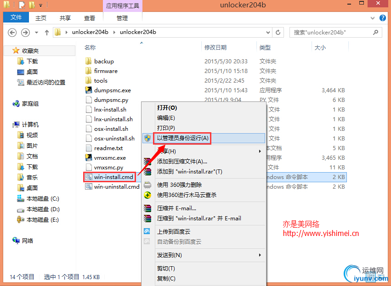Open the Help question mark icon
The image size is (391, 286).
tap(383, 18)
